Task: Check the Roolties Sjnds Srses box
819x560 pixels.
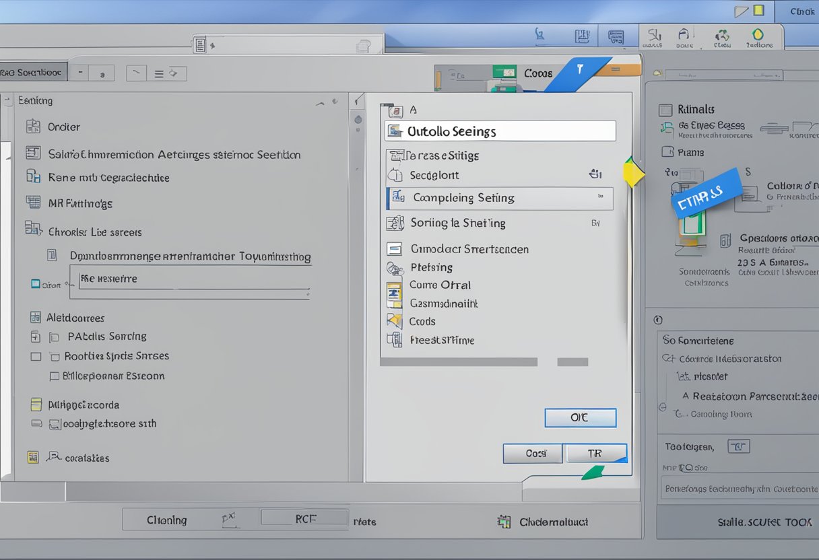Action: point(36,356)
